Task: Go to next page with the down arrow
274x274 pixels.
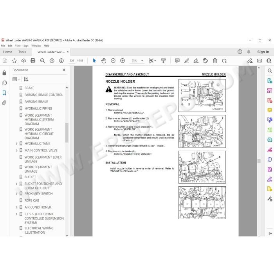Action: point(61,61)
